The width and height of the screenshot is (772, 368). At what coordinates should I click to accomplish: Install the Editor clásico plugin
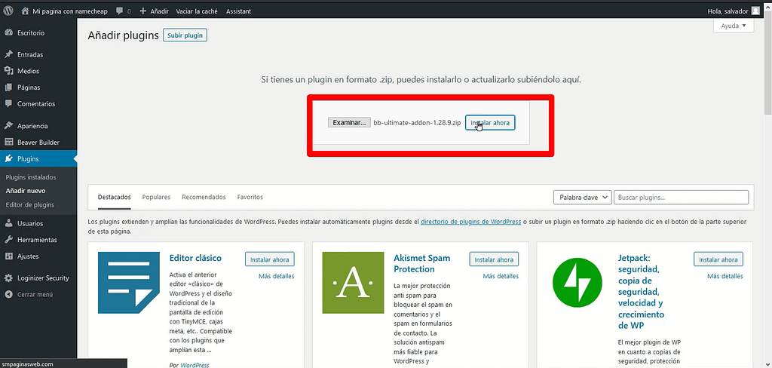coord(270,259)
